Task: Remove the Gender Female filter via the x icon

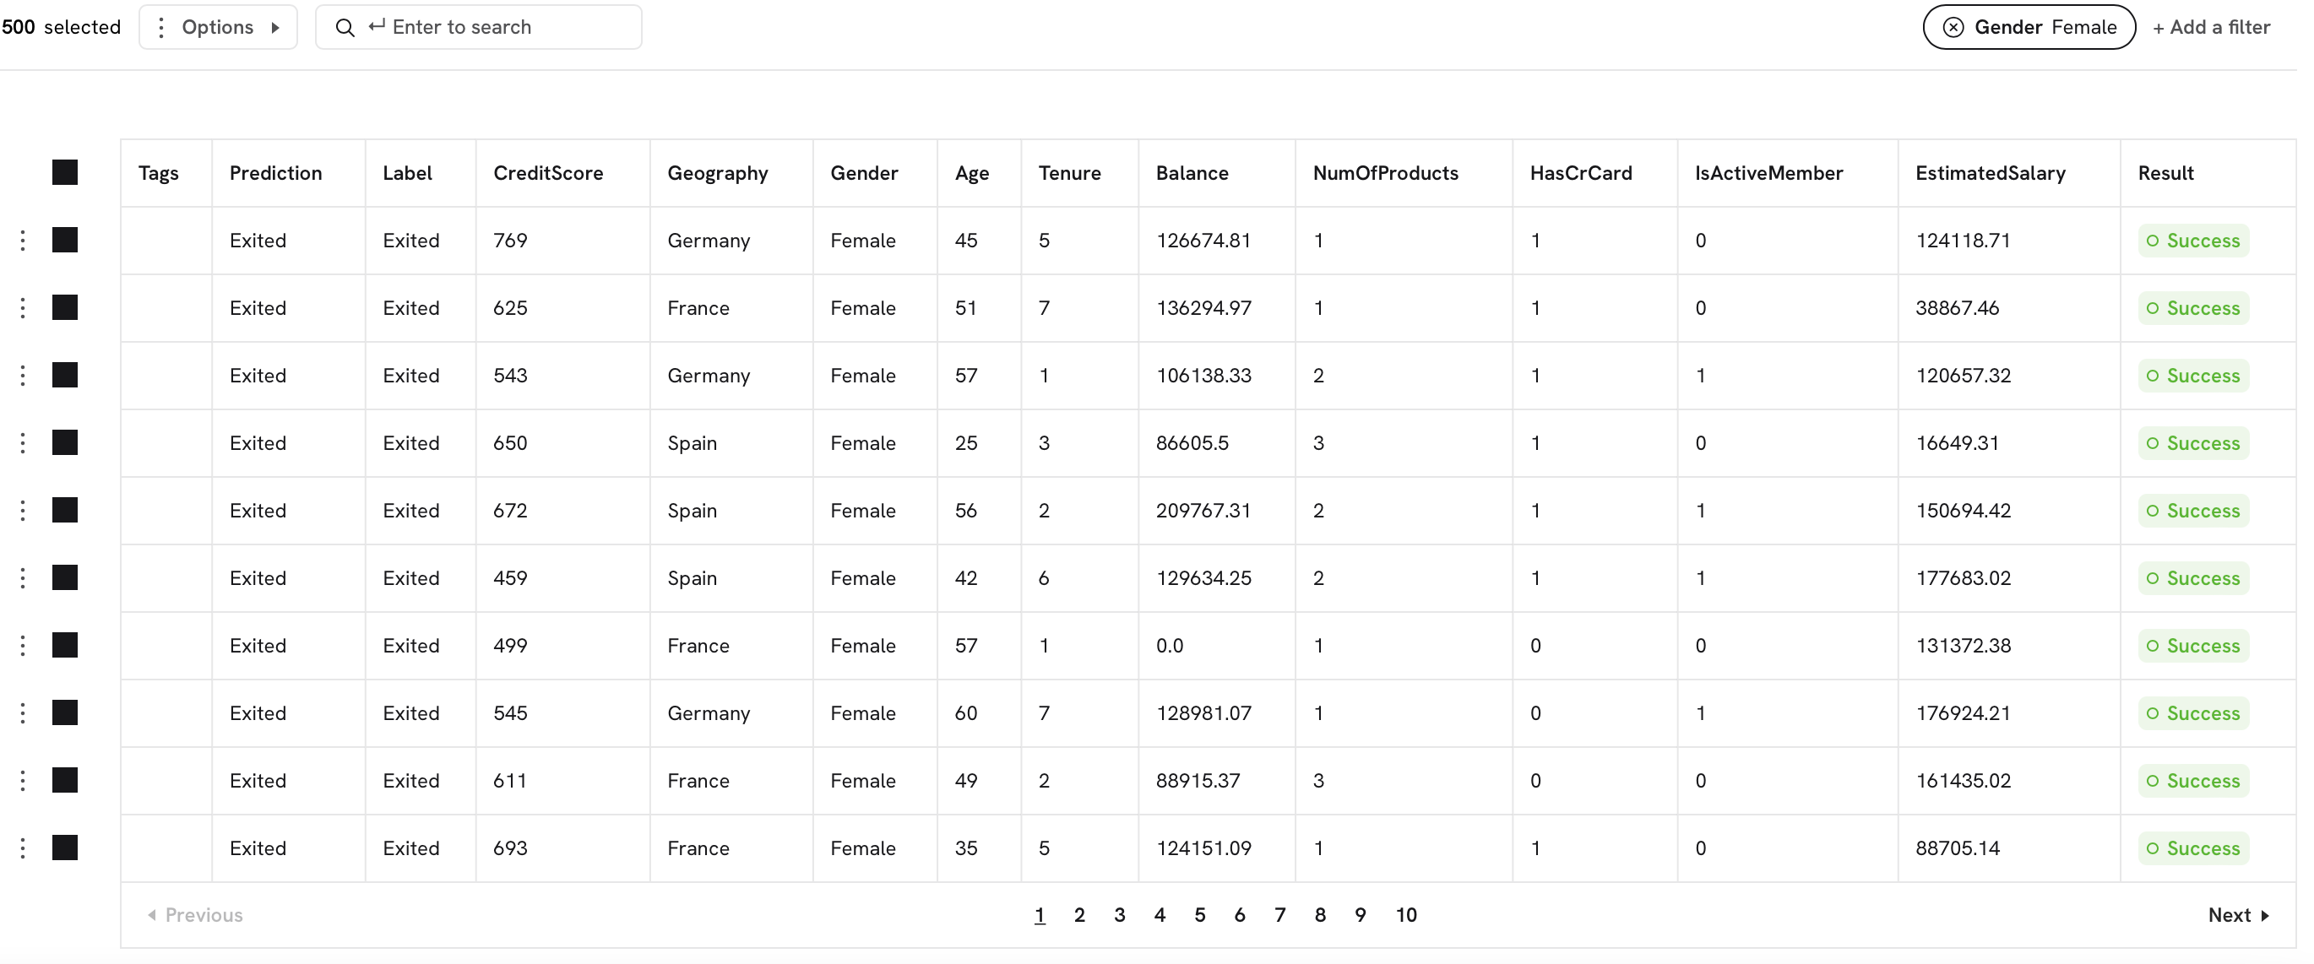Action: point(1953,27)
